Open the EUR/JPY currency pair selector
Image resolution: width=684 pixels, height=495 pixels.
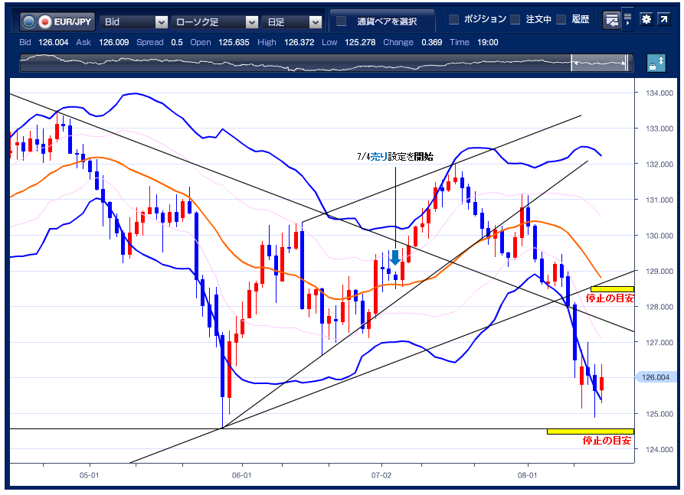click(x=57, y=21)
